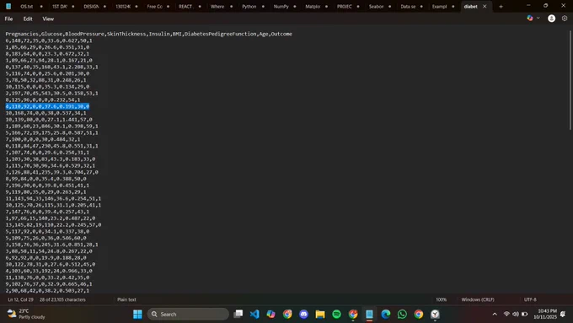Add a new tab with plus button

tap(501, 7)
